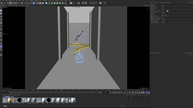Select the head material swatch
This screenshot has width=193, height=108.
[10, 100]
